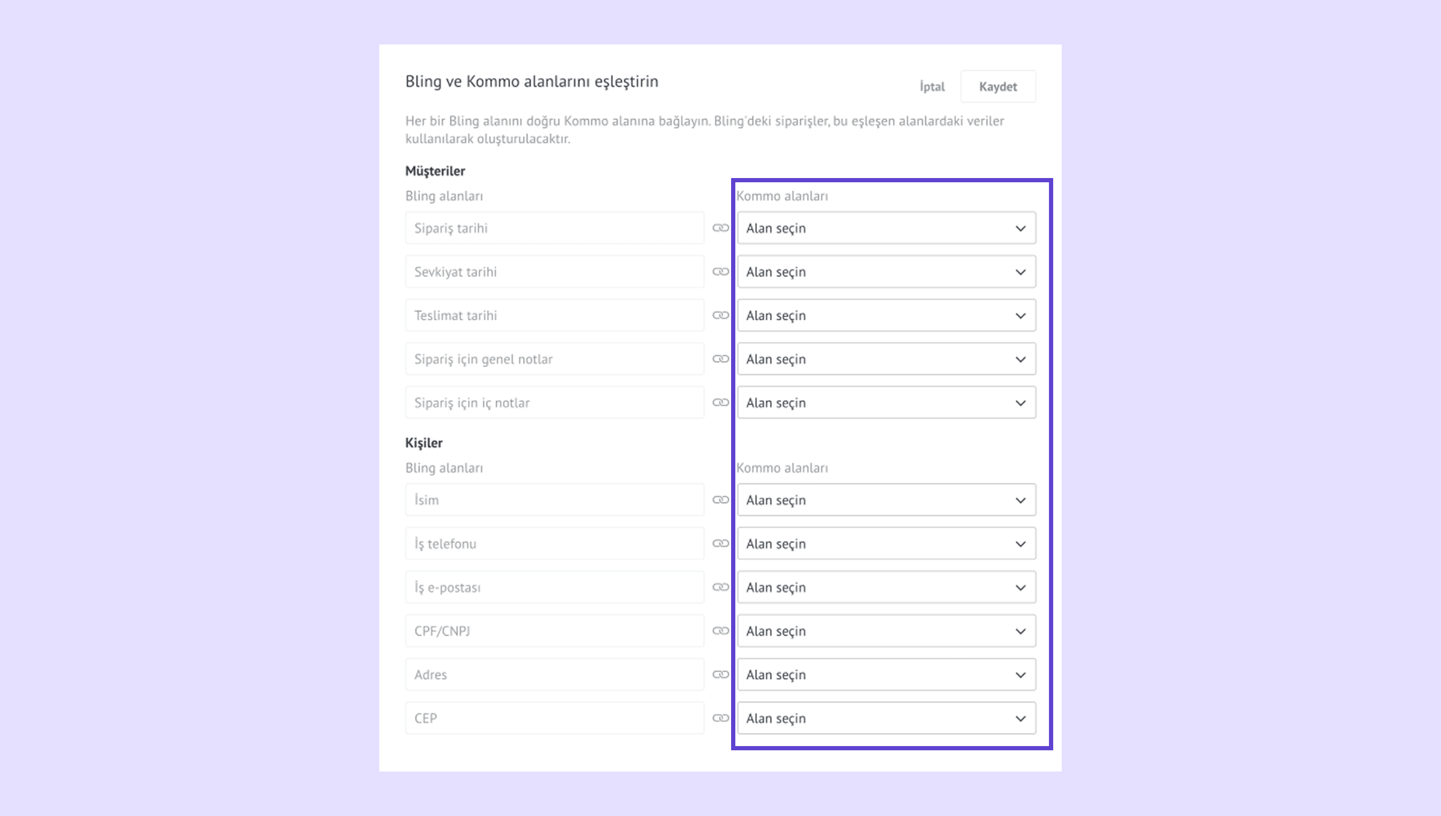1441x816 pixels.
Task: Select the Adres Bling input field
Action: point(554,675)
